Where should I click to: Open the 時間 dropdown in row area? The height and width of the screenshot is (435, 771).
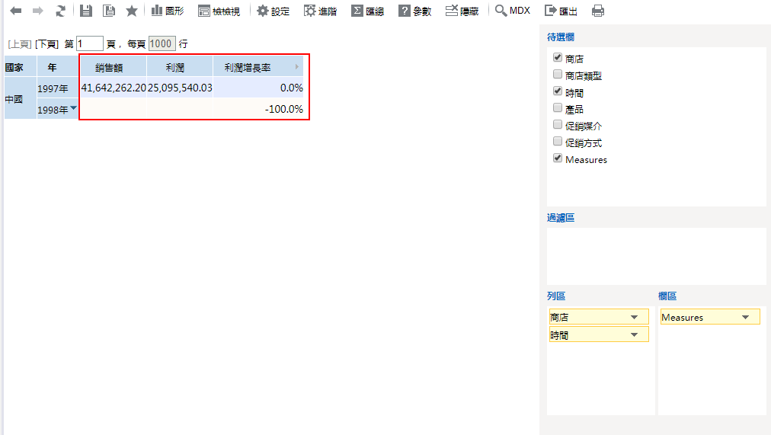coord(634,334)
